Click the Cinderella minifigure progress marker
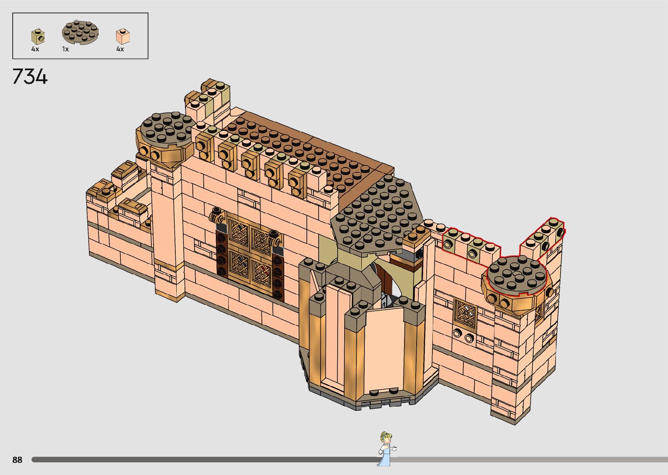 (385, 448)
